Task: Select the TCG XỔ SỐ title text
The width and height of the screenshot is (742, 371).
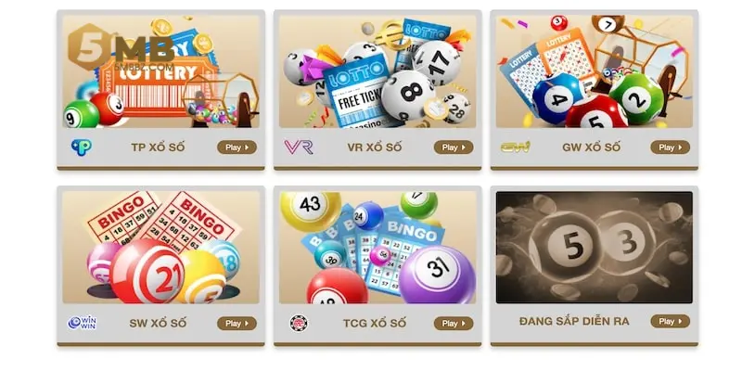Action: (375, 323)
